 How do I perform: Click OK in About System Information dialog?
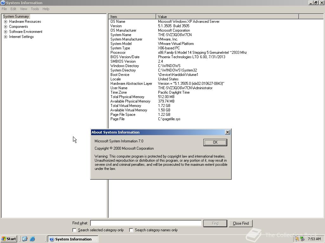coord(215,142)
